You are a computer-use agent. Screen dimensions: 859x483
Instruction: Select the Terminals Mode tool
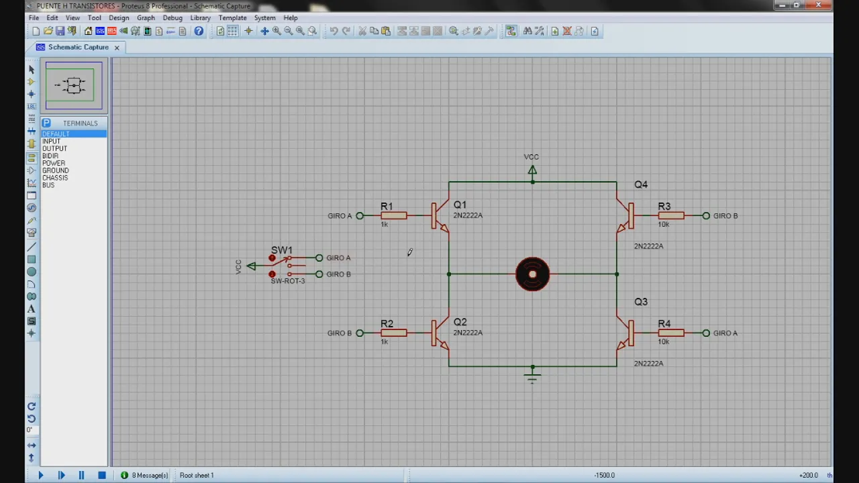[x=32, y=158]
